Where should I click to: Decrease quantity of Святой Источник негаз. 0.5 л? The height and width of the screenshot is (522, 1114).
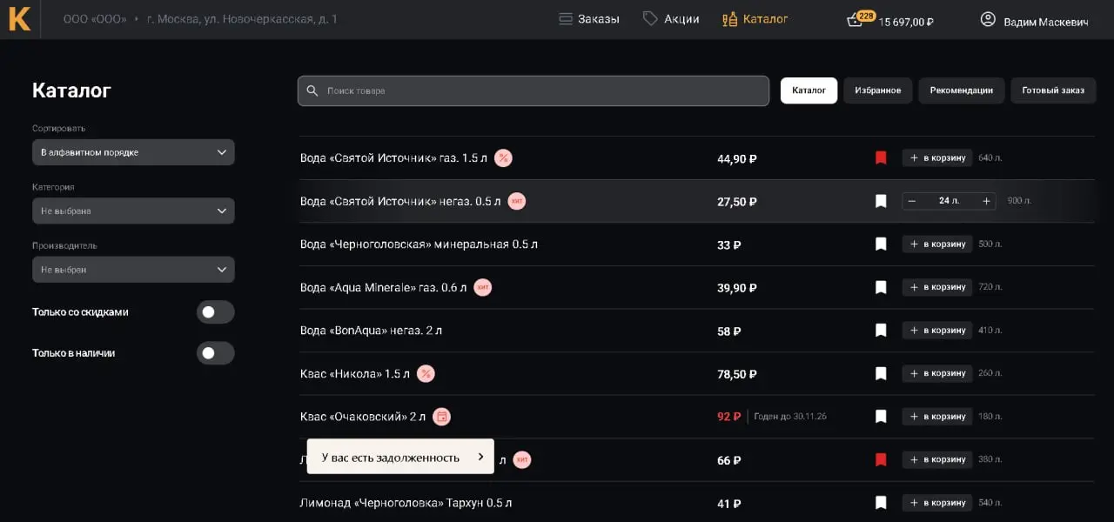912,201
